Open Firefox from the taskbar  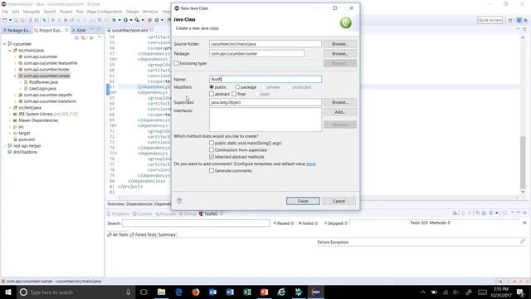pyautogui.click(x=196, y=292)
